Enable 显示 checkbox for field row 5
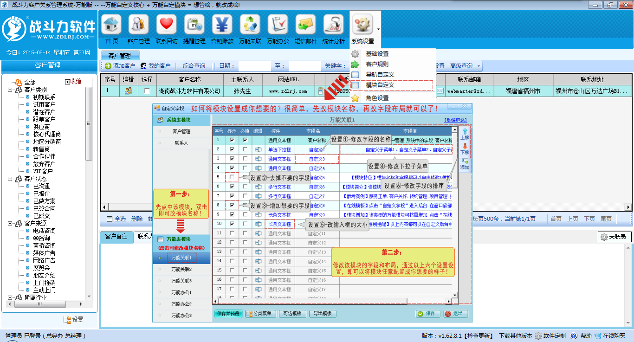The width and height of the screenshot is (634, 342). (232, 177)
